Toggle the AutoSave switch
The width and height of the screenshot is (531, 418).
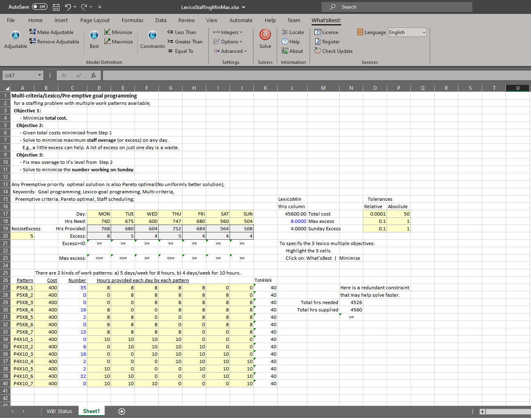point(40,7)
